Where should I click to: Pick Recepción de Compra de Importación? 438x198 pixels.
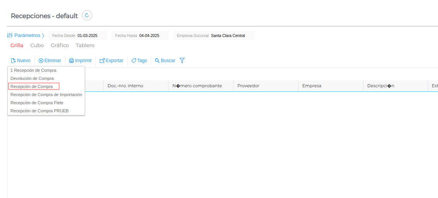point(46,95)
